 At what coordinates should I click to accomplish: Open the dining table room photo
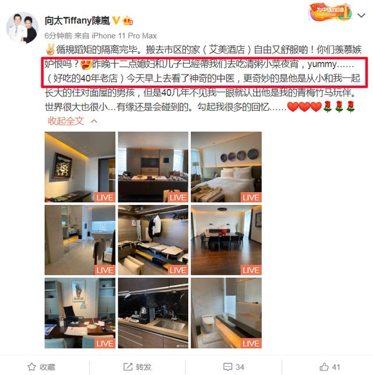coord(226,240)
